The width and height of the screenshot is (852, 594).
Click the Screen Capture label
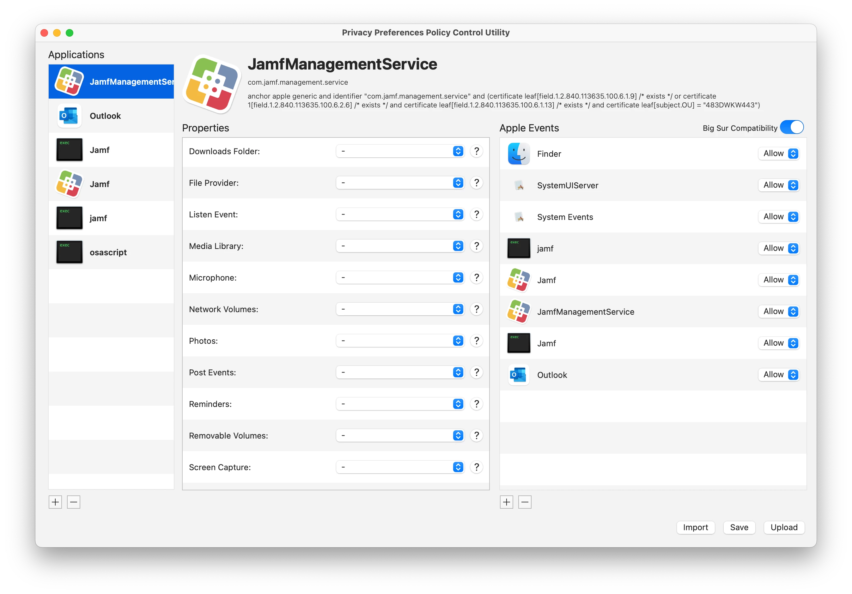(220, 467)
